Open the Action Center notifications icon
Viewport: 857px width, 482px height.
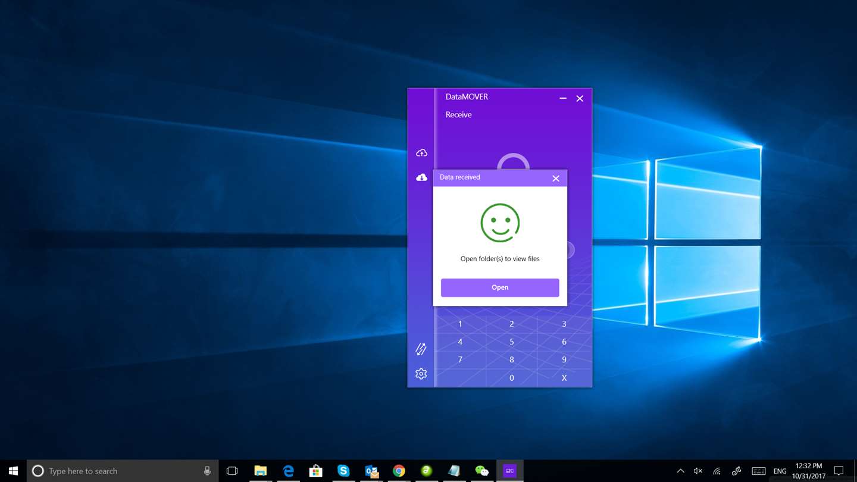tap(839, 471)
